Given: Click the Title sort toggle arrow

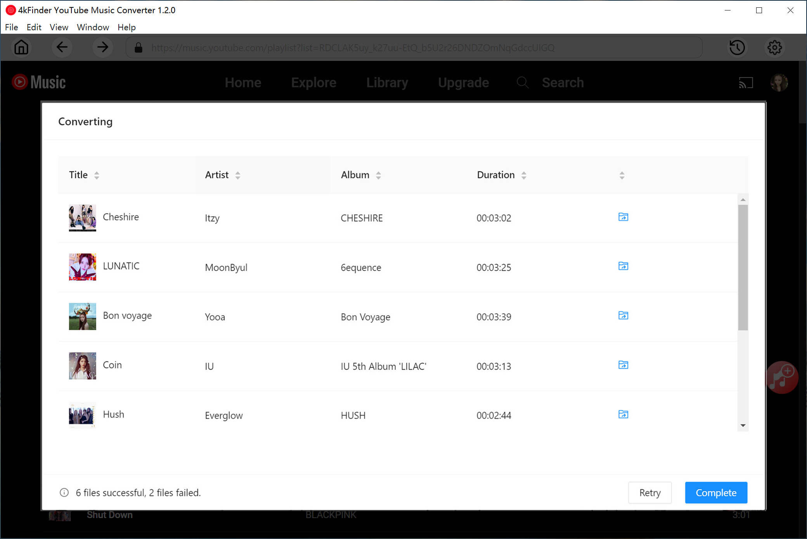Looking at the screenshot, I should [x=97, y=175].
